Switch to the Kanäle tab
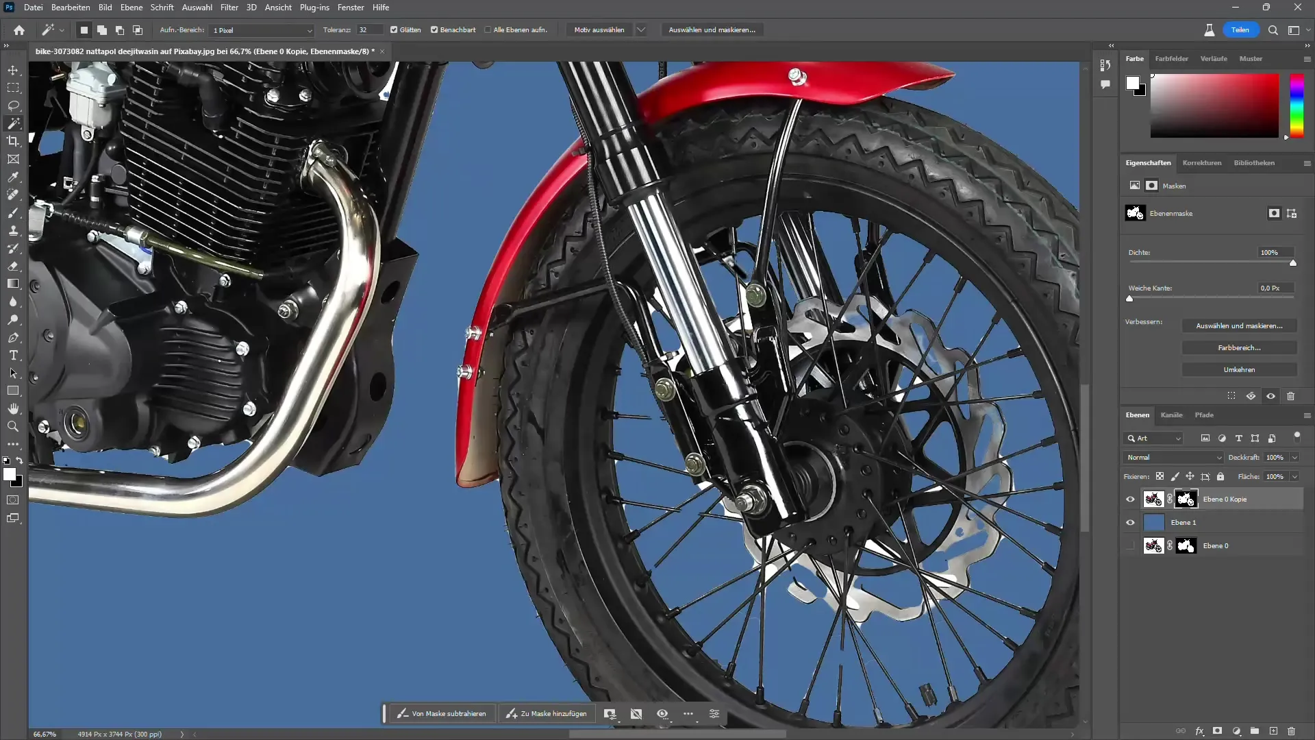 tap(1170, 415)
